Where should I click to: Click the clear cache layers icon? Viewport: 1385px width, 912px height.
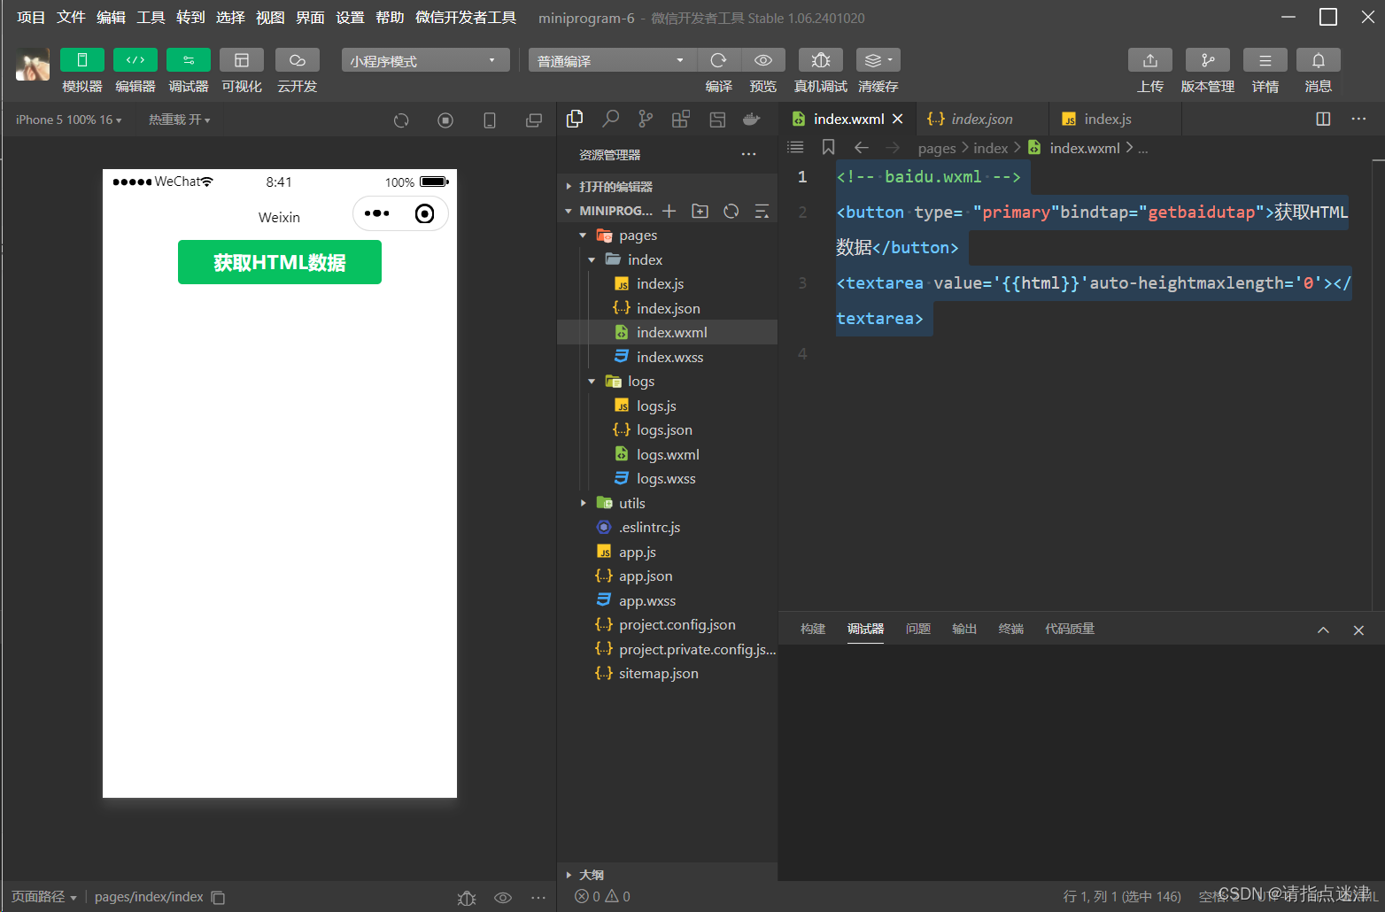tap(878, 60)
